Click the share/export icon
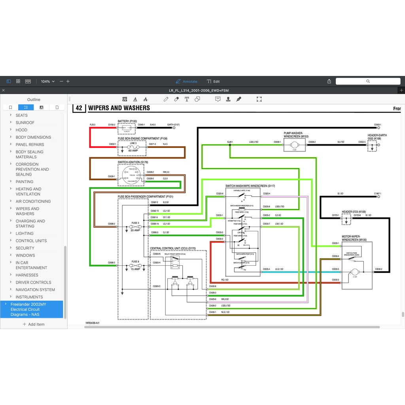 click(329, 81)
